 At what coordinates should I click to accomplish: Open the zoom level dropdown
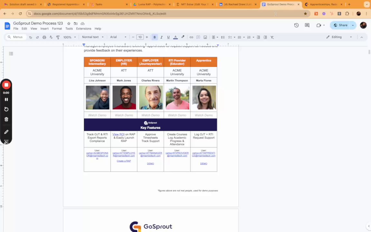[70, 37]
